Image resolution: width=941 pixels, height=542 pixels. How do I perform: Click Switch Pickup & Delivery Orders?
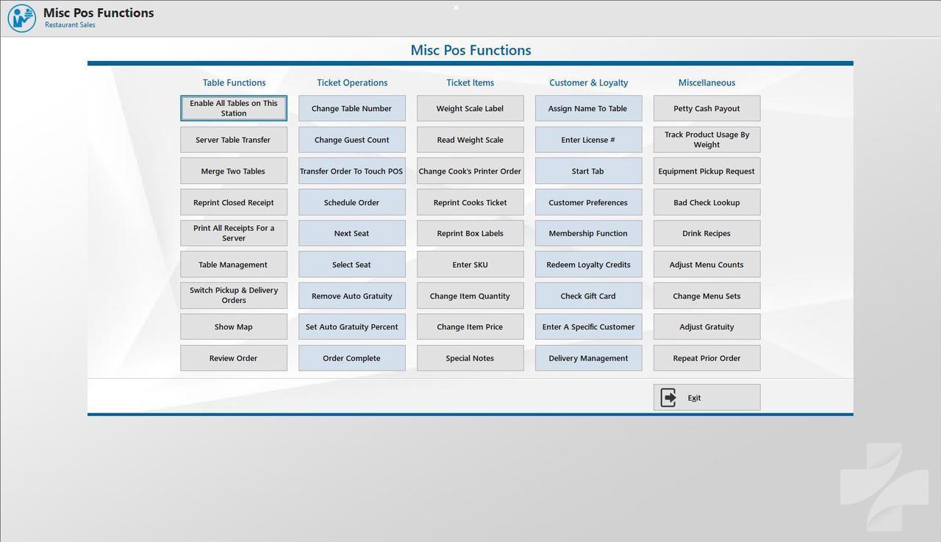234,296
